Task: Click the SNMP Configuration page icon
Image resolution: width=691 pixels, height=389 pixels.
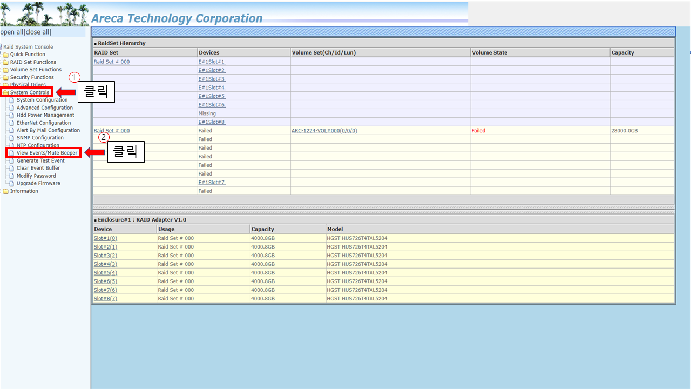Action: (x=12, y=138)
